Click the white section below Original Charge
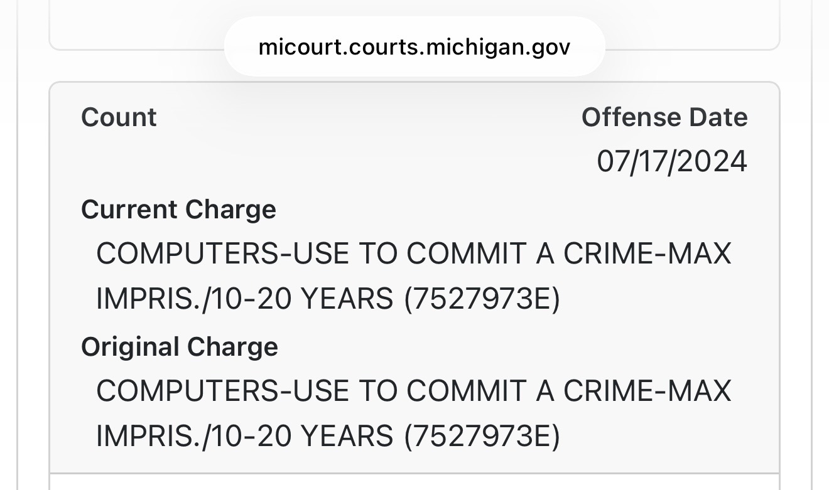This screenshot has width=829, height=490. tap(414, 482)
